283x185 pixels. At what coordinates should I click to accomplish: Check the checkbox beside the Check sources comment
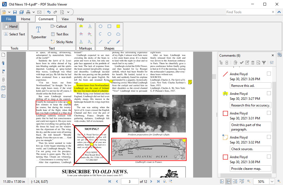[x=269, y=137]
